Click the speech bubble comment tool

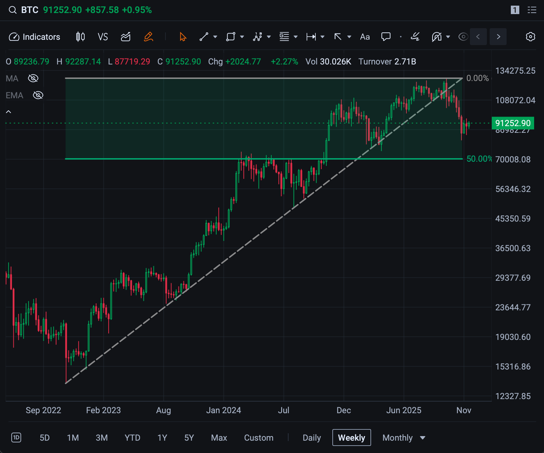point(386,37)
